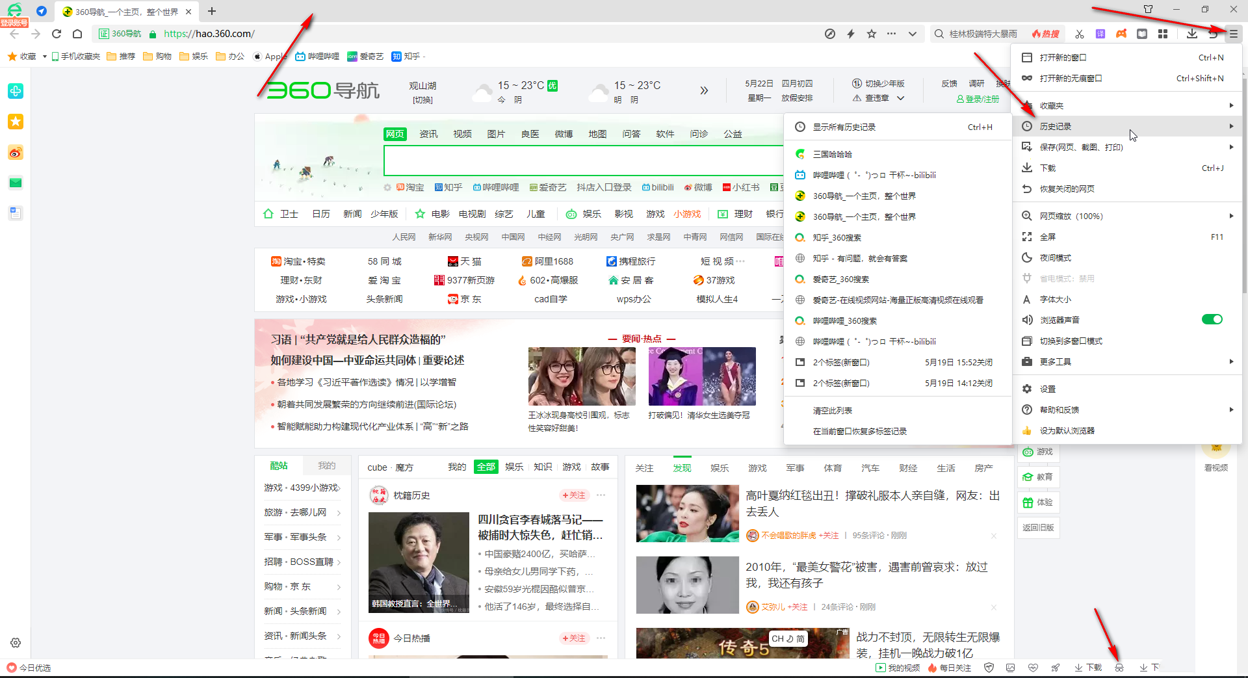Select 夜间模式 from the menu
Screen dimensions: 1248x678
[1127, 257]
